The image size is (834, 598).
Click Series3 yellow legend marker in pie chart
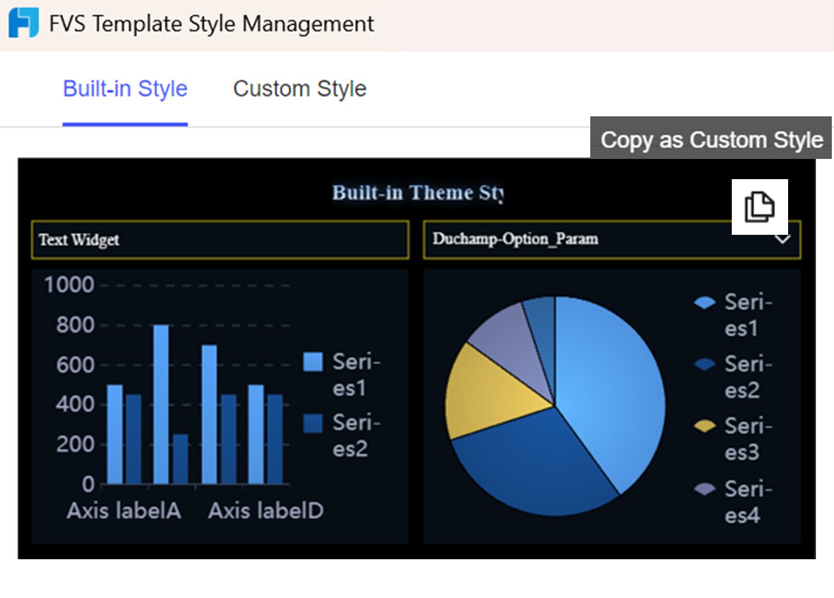click(704, 426)
